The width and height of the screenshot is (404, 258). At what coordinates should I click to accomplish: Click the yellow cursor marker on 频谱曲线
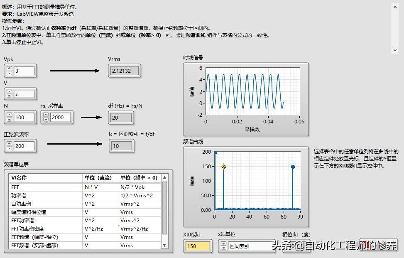click(x=224, y=167)
